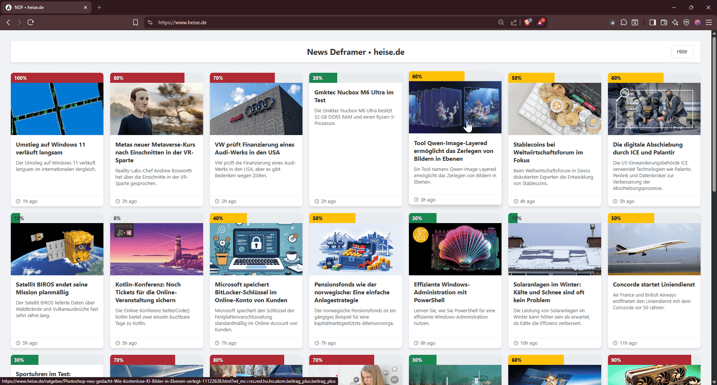Select the NDF • heise.de tab

[45, 7]
